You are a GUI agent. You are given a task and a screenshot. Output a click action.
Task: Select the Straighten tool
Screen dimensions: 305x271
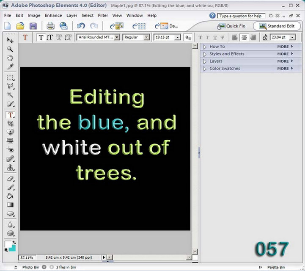10,141
